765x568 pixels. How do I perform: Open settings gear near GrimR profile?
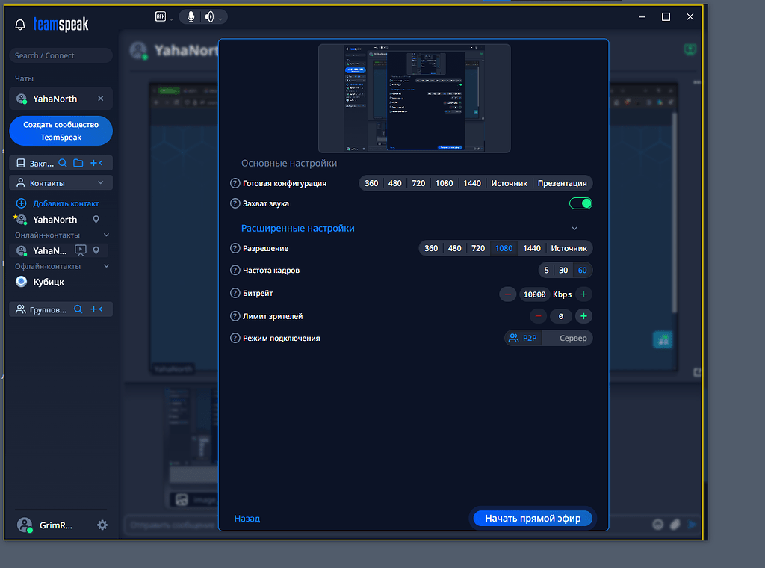point(102,525)
